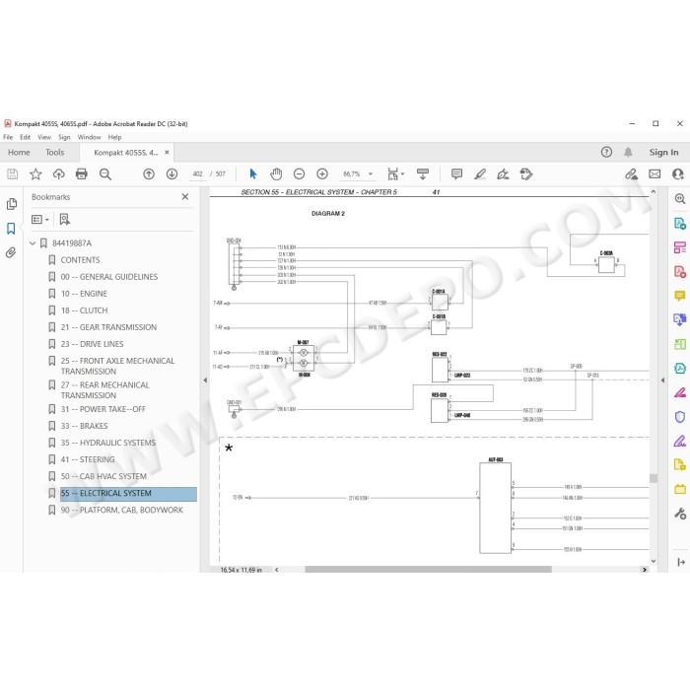The height and width of the screenshot is (690, 690).
Task: Open the File menu
Action: click(x=8, y=137)
